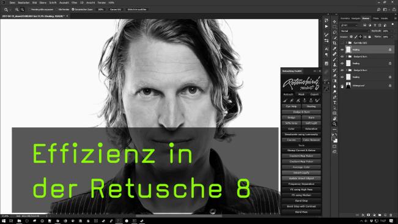Expand the upper Dodge & Burn group

pyautogui.click(x=347, y=56)
